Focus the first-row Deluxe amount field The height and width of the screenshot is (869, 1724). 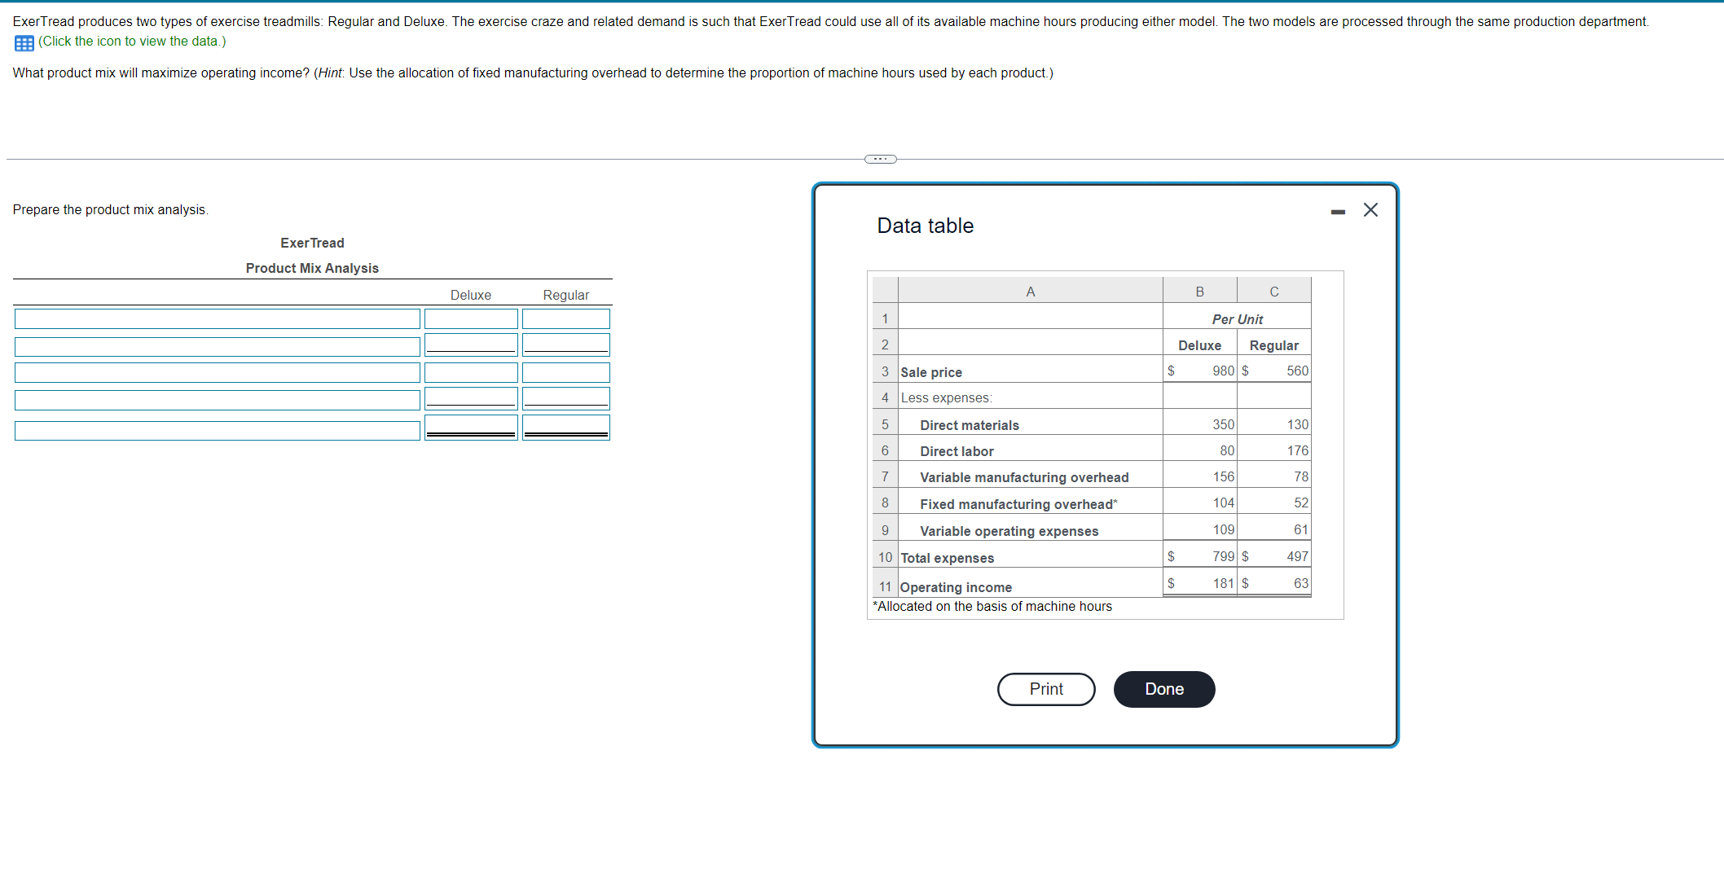(471, 318)
